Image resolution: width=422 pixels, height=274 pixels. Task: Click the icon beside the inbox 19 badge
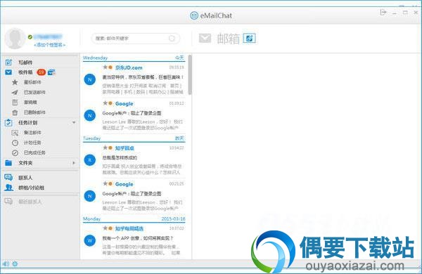[51, 72]
